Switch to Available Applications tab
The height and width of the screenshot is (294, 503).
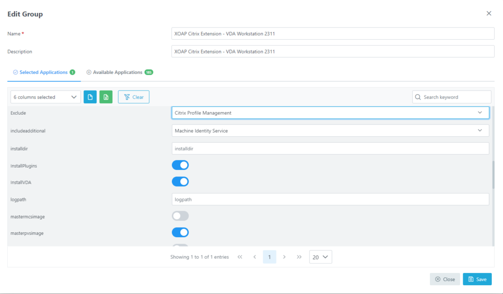120,73
